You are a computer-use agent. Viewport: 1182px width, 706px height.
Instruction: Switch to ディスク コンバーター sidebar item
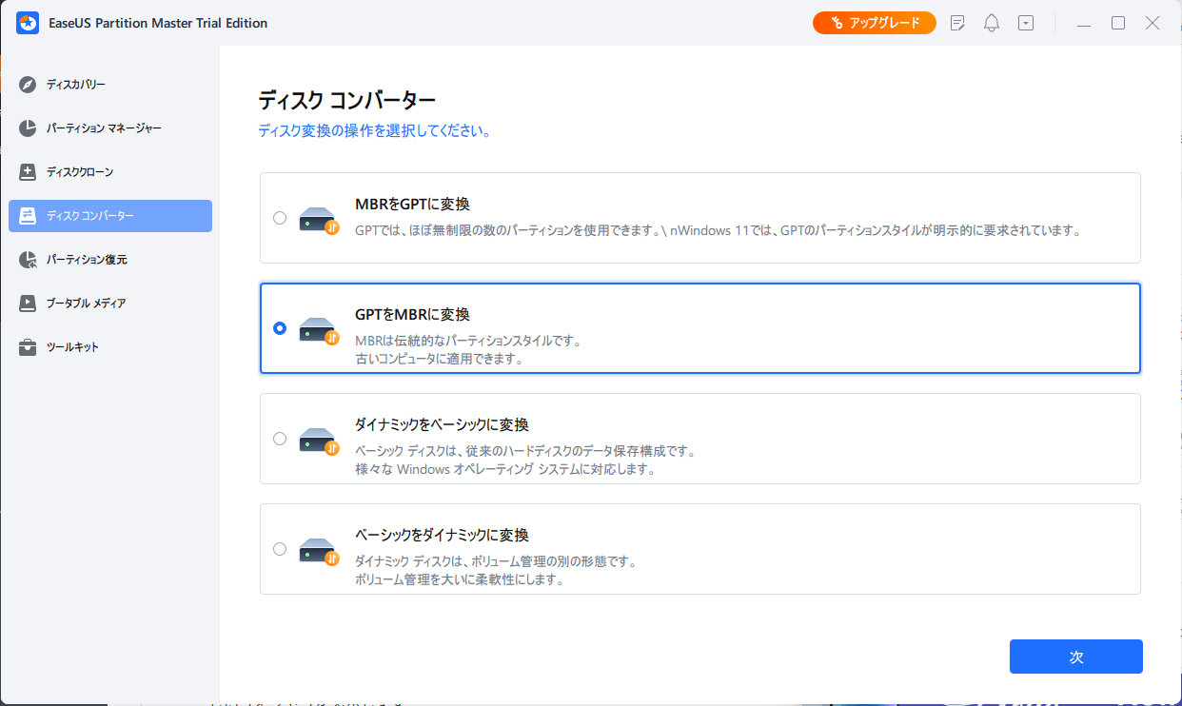tap(110, 216)
